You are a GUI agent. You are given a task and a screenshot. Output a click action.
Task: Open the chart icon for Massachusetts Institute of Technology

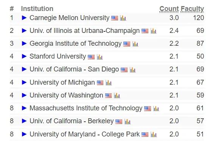pos(156,108)
